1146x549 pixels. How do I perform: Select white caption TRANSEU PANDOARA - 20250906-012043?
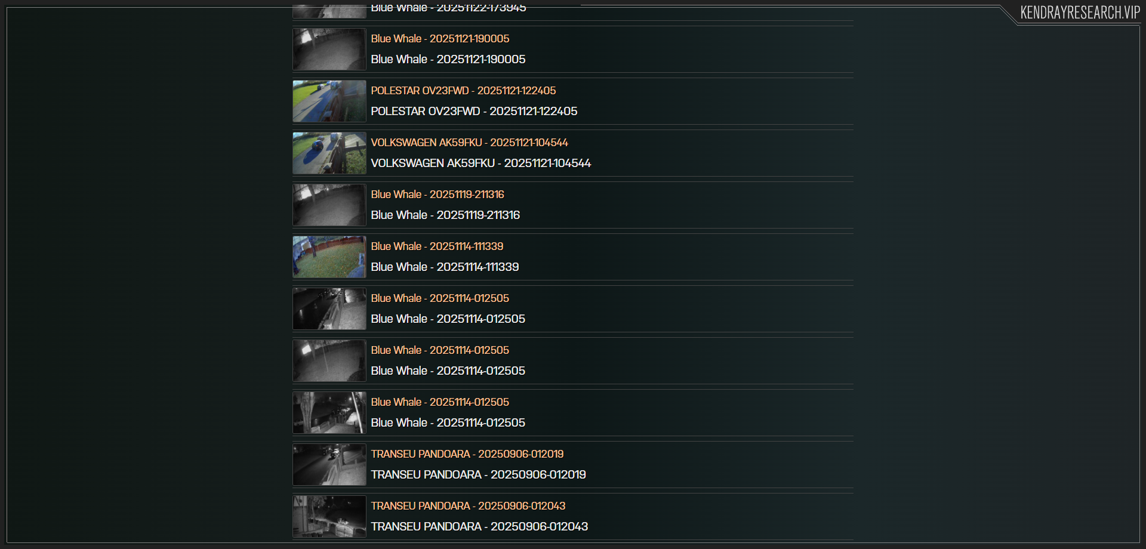pos(479,527)
